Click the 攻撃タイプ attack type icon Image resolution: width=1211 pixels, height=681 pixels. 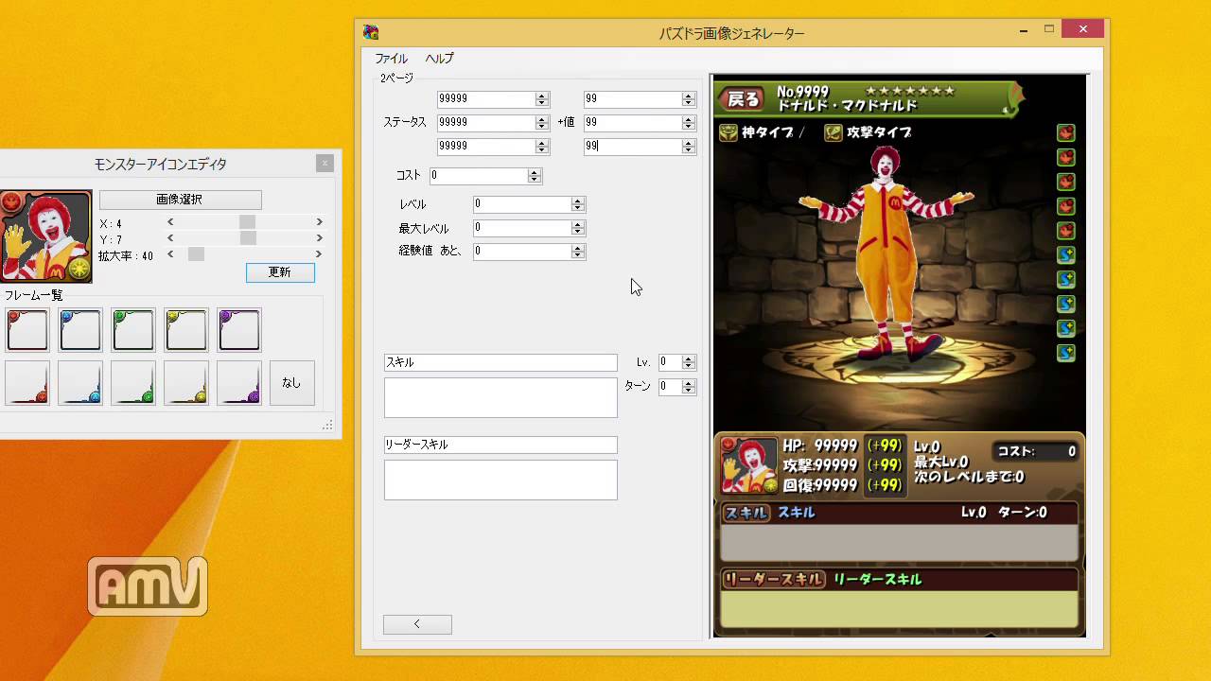[833, 133]
